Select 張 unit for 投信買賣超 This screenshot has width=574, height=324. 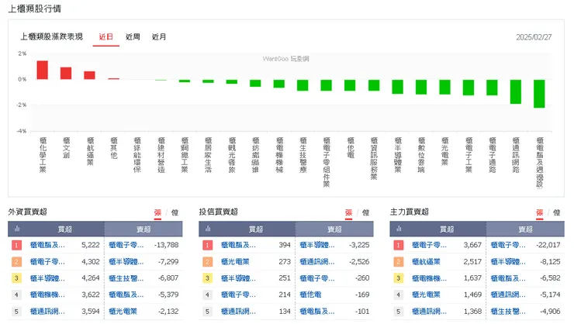point(348,212)
